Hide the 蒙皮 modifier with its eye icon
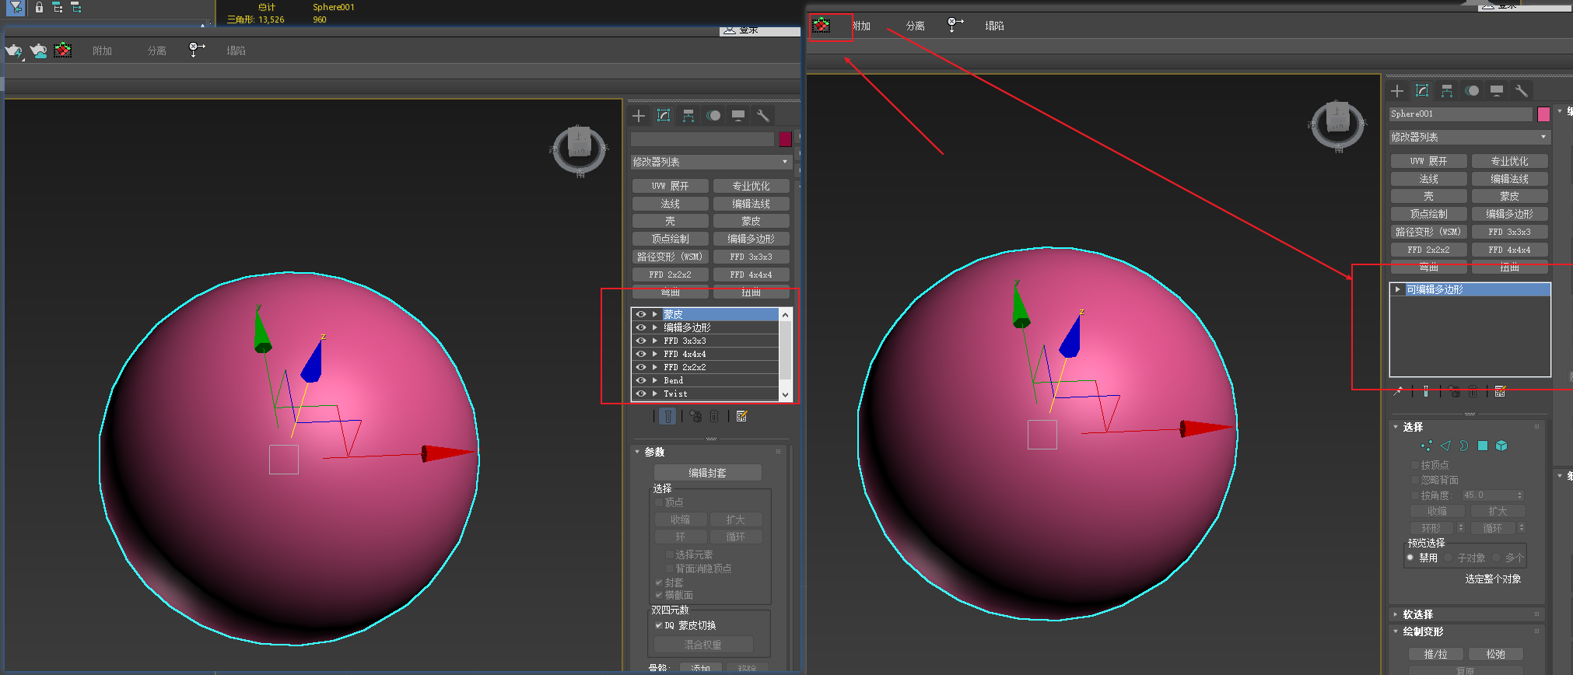Viewport: 1573px width, 675px height. click(641, 314)
